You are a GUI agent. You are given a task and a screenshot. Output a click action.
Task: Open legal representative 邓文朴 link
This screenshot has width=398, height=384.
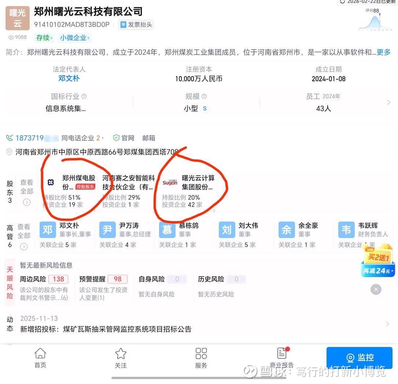(69, 78)
